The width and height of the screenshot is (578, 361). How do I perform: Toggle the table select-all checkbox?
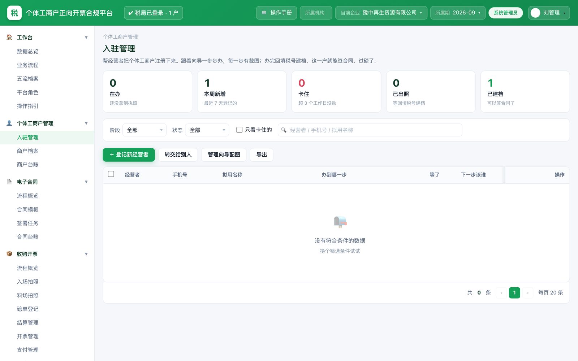111,174
